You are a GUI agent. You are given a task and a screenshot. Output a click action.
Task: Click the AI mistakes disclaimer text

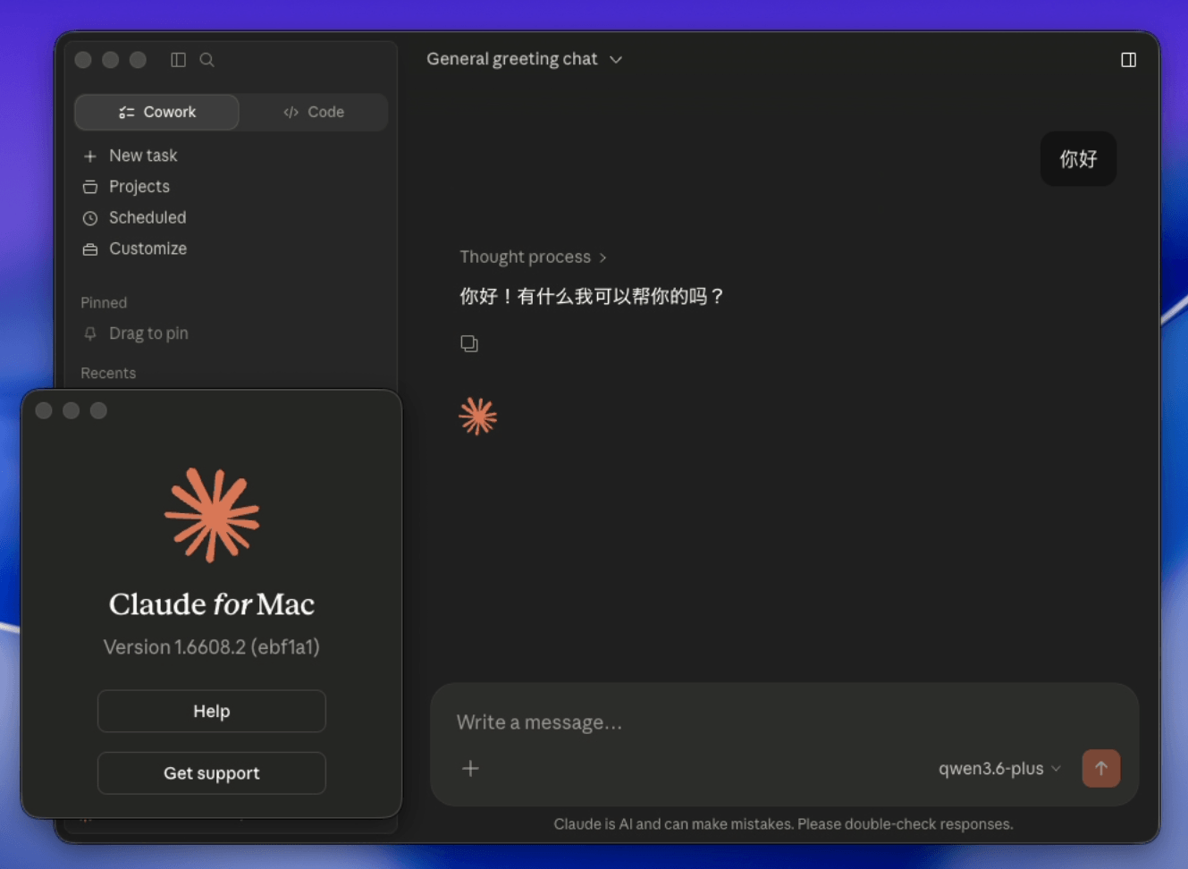783,824
